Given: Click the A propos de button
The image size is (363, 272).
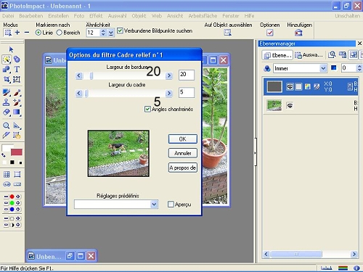Looking at the screenshot, I should pyautogui.click(x=183, y=168).
